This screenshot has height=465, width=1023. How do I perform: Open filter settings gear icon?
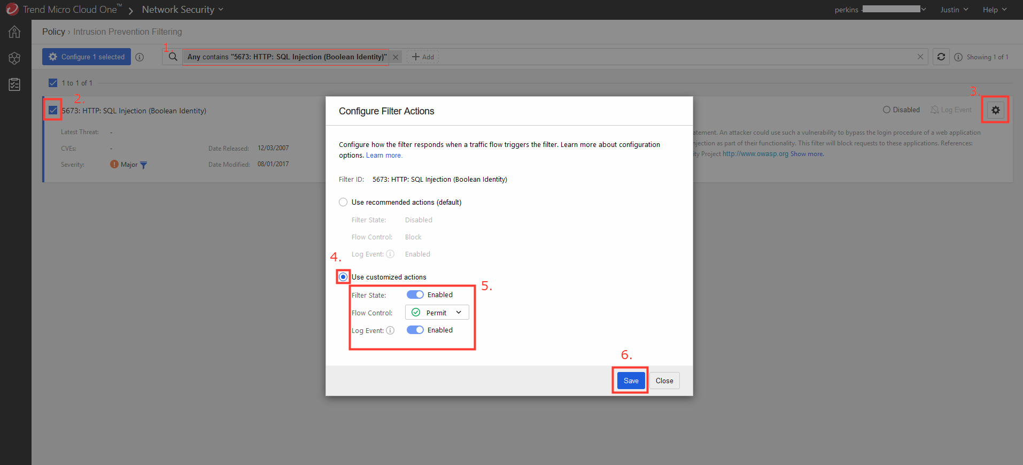996,110
